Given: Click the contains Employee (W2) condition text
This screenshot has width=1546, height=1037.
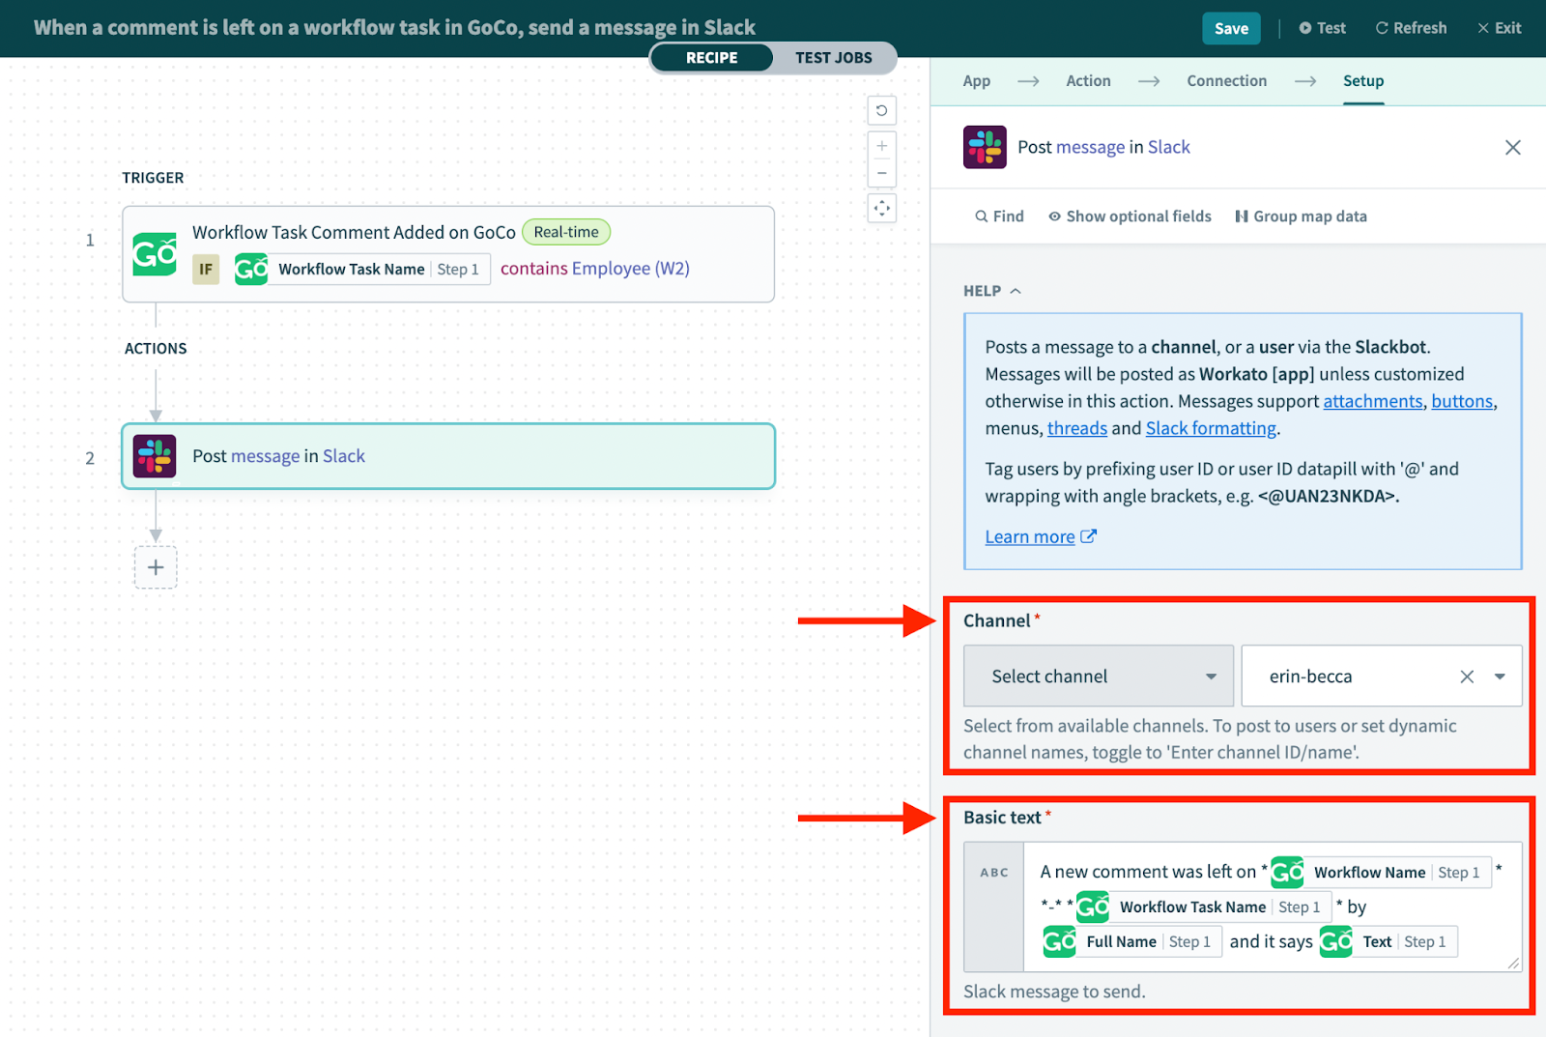Looking at the screenshot, I should (x=595, y=269).
